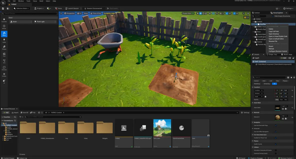The height and width of the screenshot is (159, 296).
Task: Click the Element 0 material swatch thumbnail
Action: 277,117
